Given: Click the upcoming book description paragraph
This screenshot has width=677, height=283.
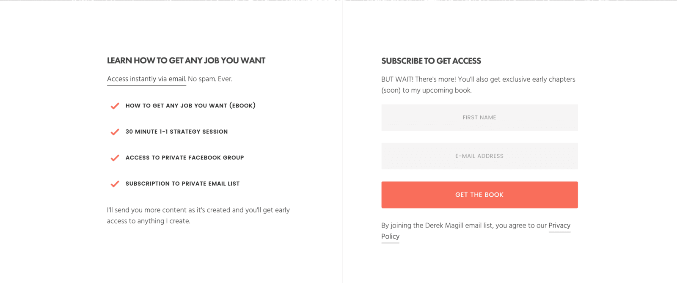Looking at the screenshot, I should click(x=478, y=85).
